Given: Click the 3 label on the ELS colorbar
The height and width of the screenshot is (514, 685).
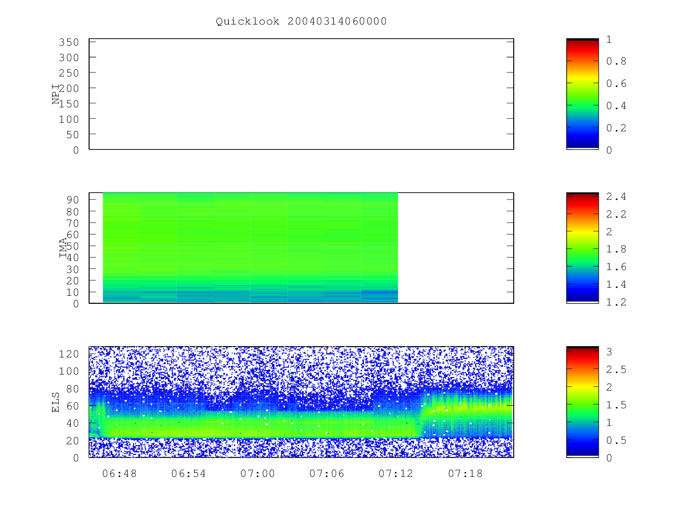Looking at the screenshot, I should (609, 352).
